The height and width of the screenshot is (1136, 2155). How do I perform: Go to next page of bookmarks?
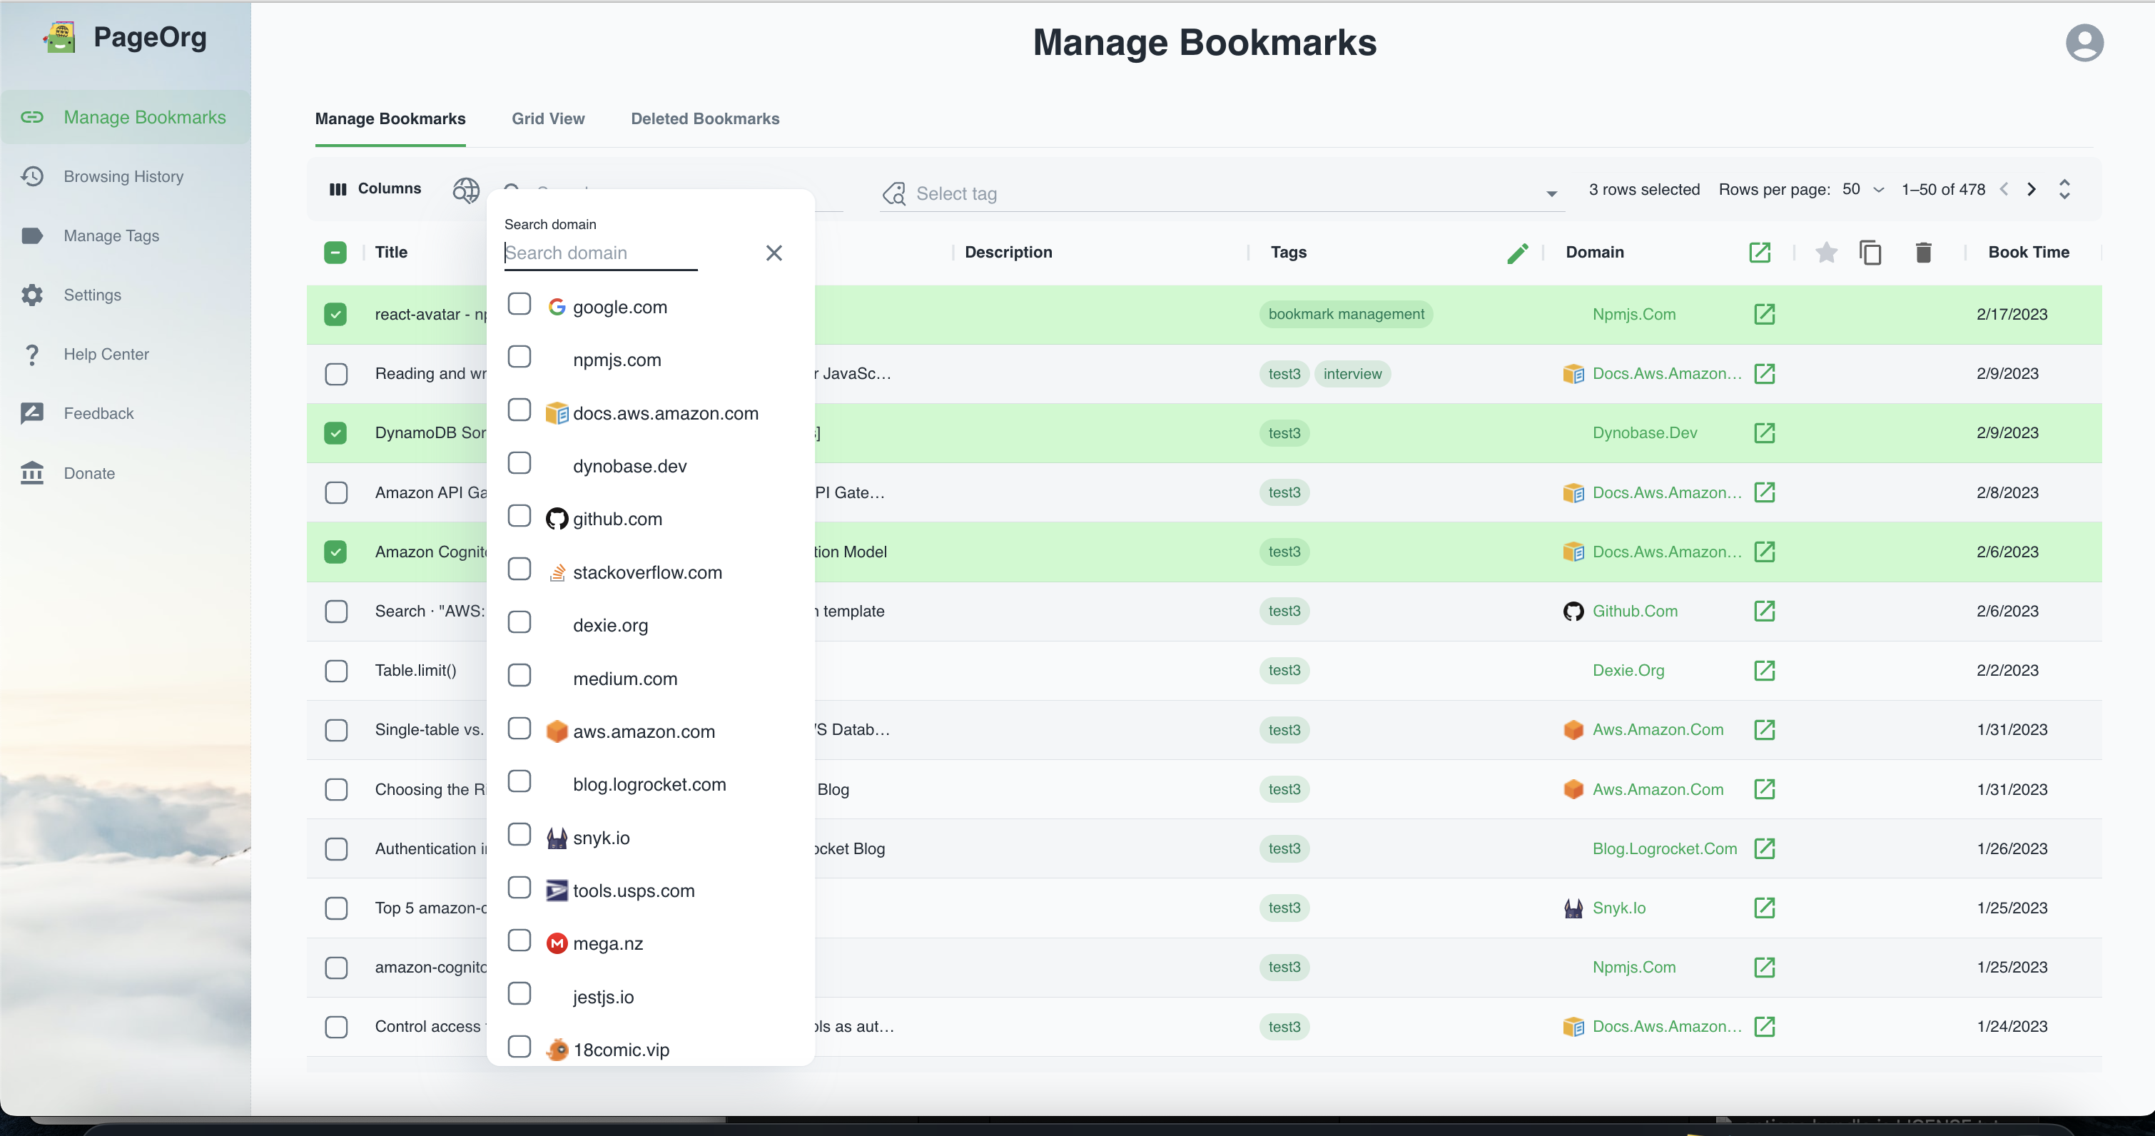tap(2032, 190)
